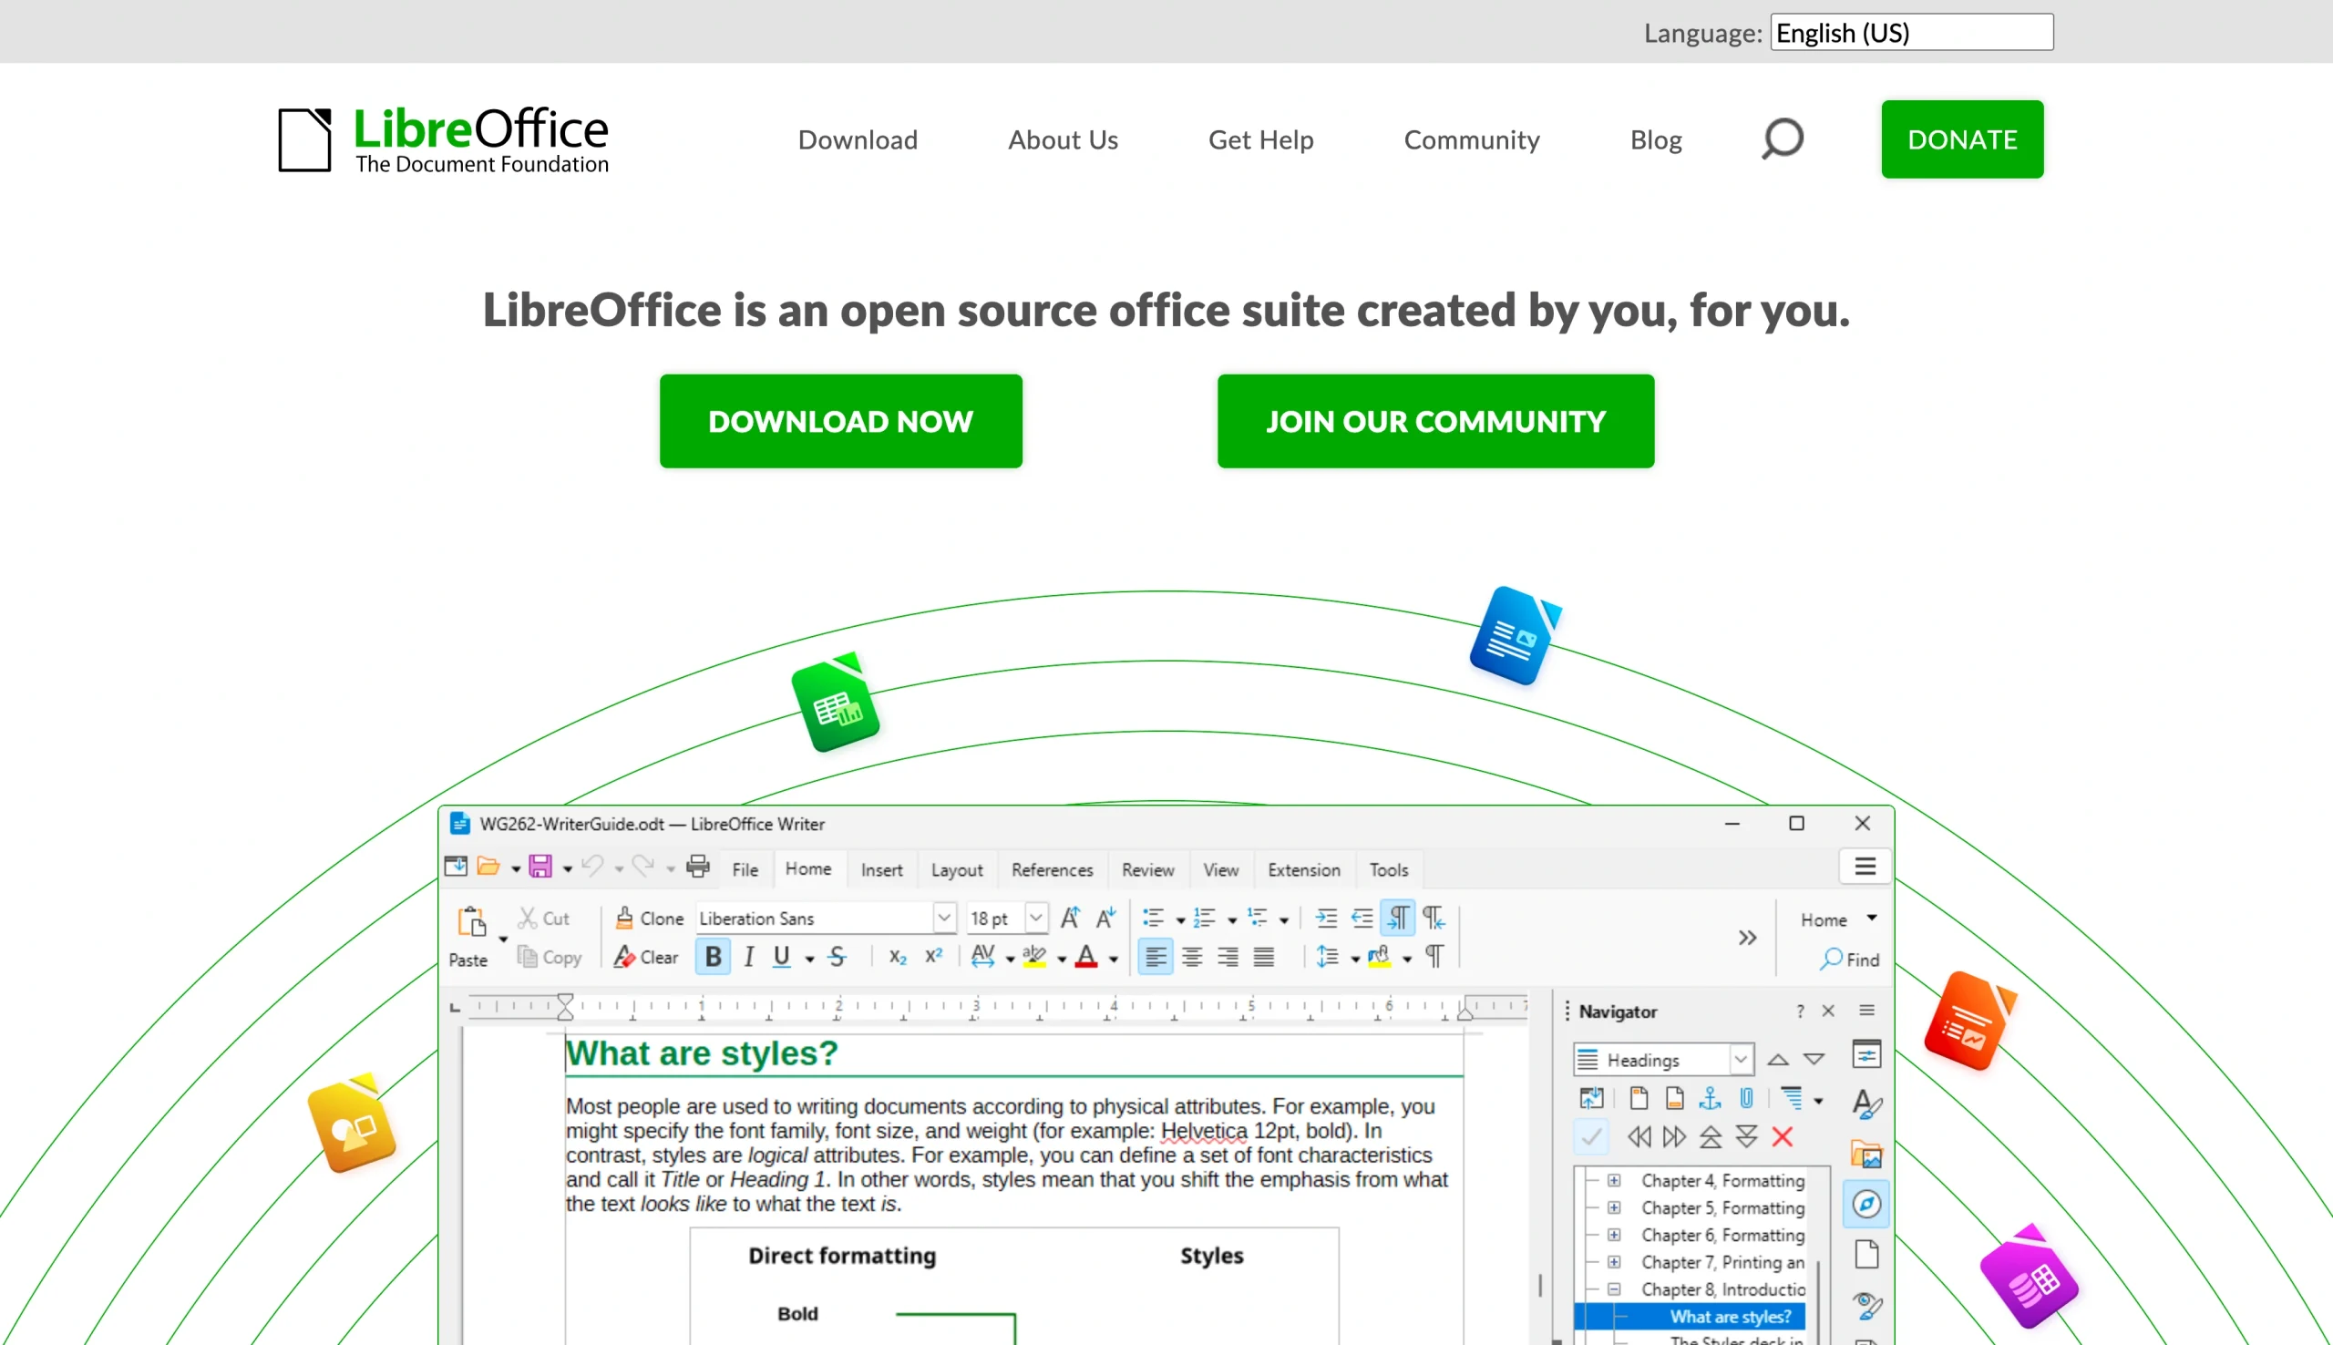Image resolution: width=2333 pixels, height=1345 pixels.
Task: Click the Decrease indent icon
Action: 1362,919
